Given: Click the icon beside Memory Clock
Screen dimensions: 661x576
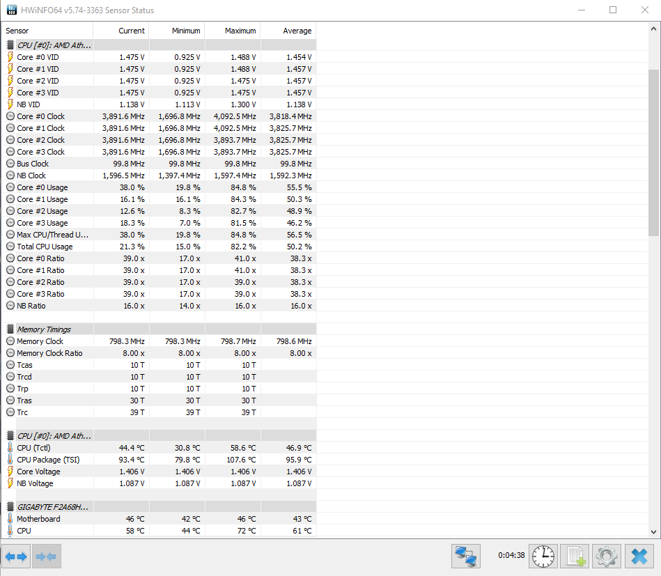Looking at the screenshot, I should tap(10, 341).
